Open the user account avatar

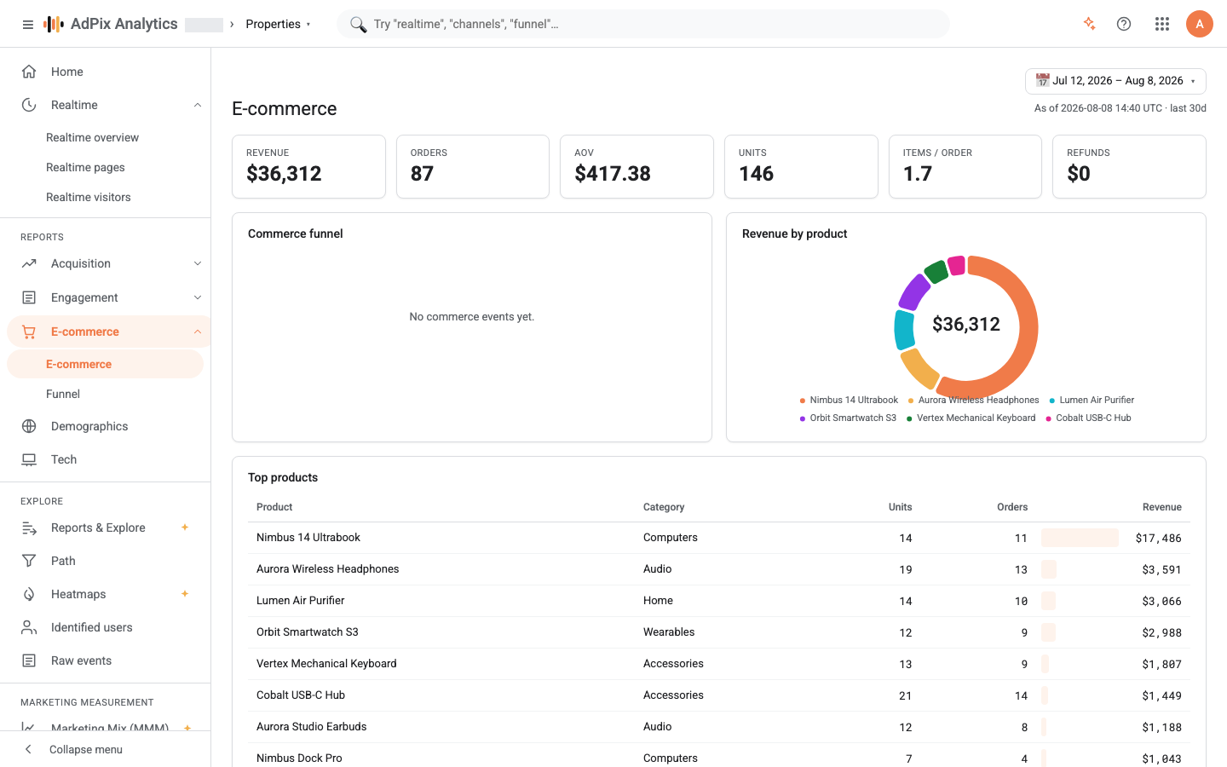(1200, 24)
